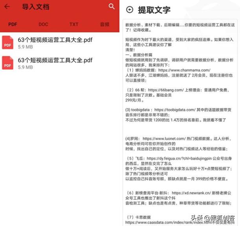Screen dimensions: 240x226
Task: Open the xd.newrank.cn link
Action: [x=191, y=193]
